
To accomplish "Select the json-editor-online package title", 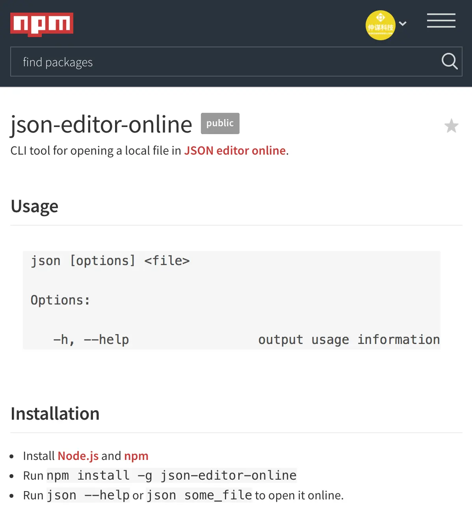I will click(101, 125).
